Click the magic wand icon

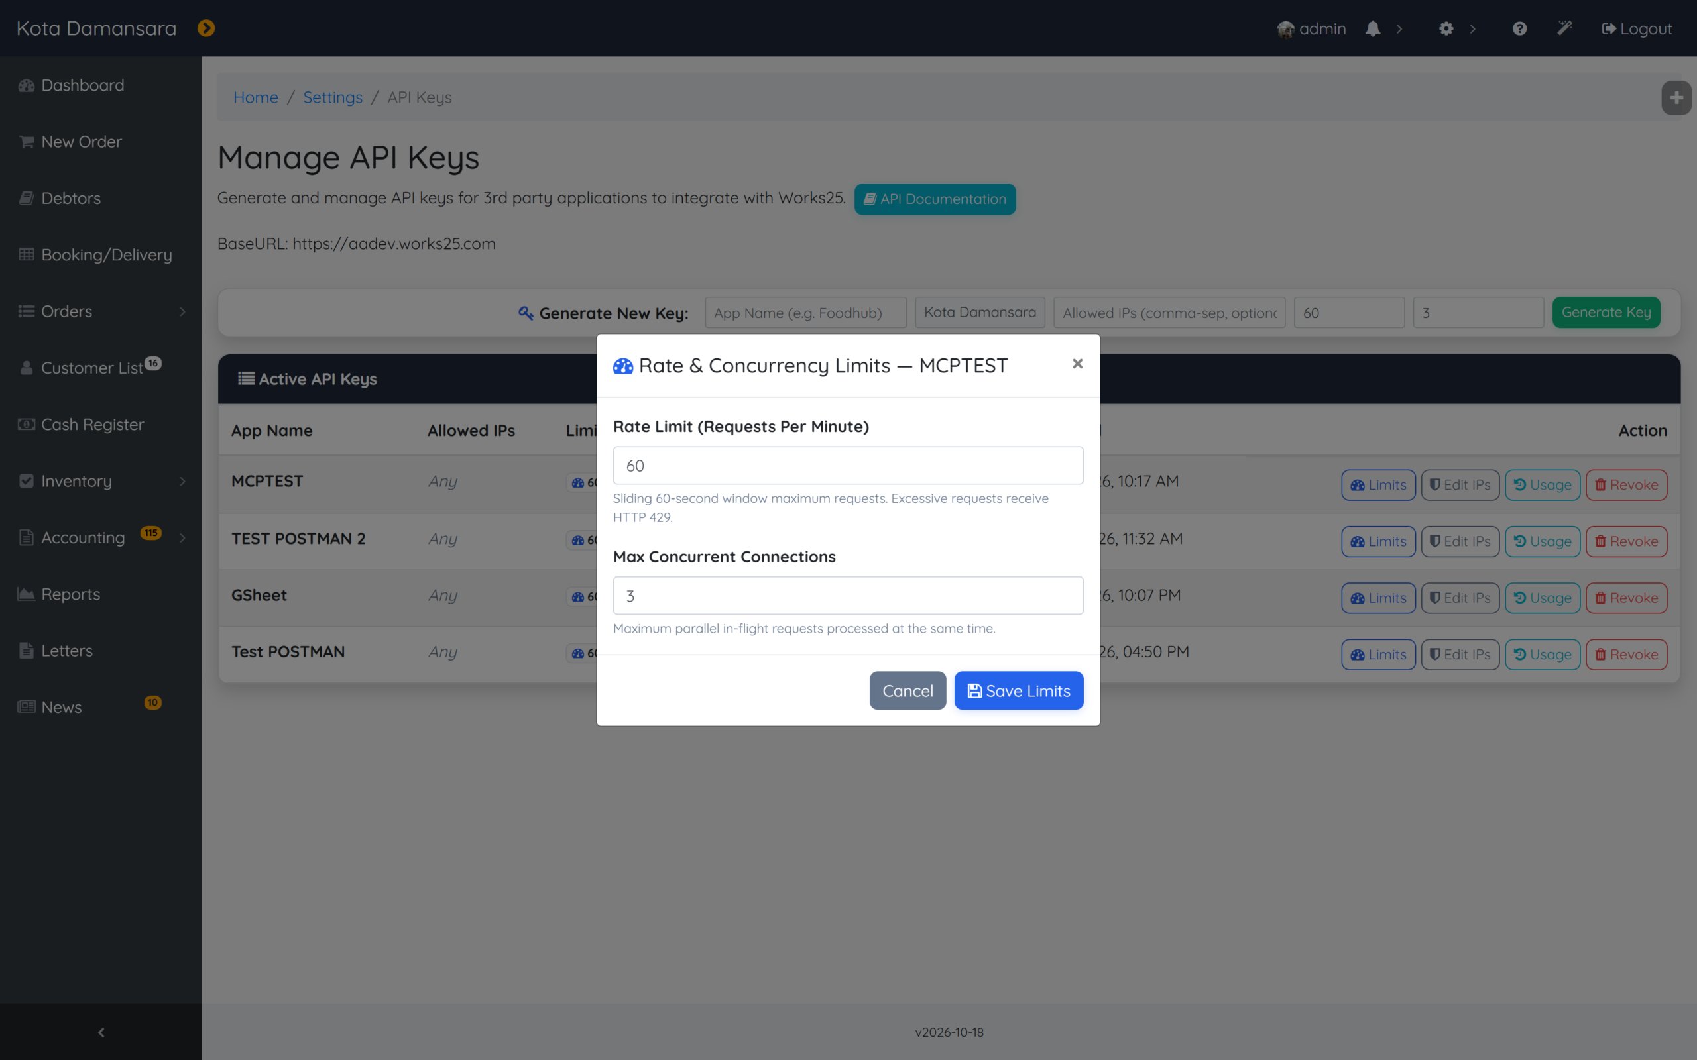click(1564, 28)
